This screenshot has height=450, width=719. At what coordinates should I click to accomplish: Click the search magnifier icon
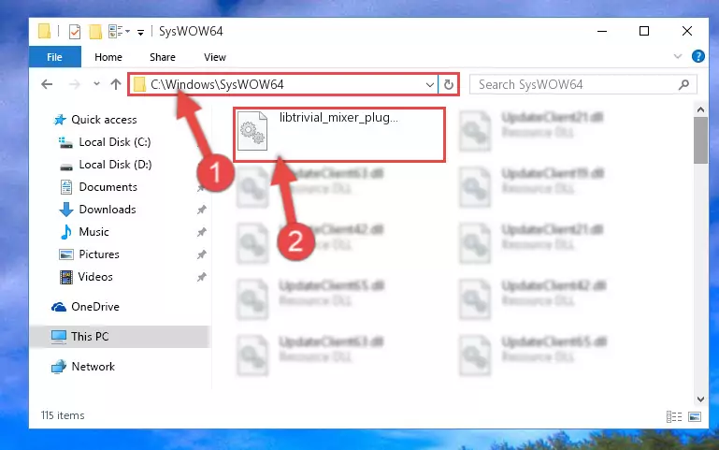point(684,84)
